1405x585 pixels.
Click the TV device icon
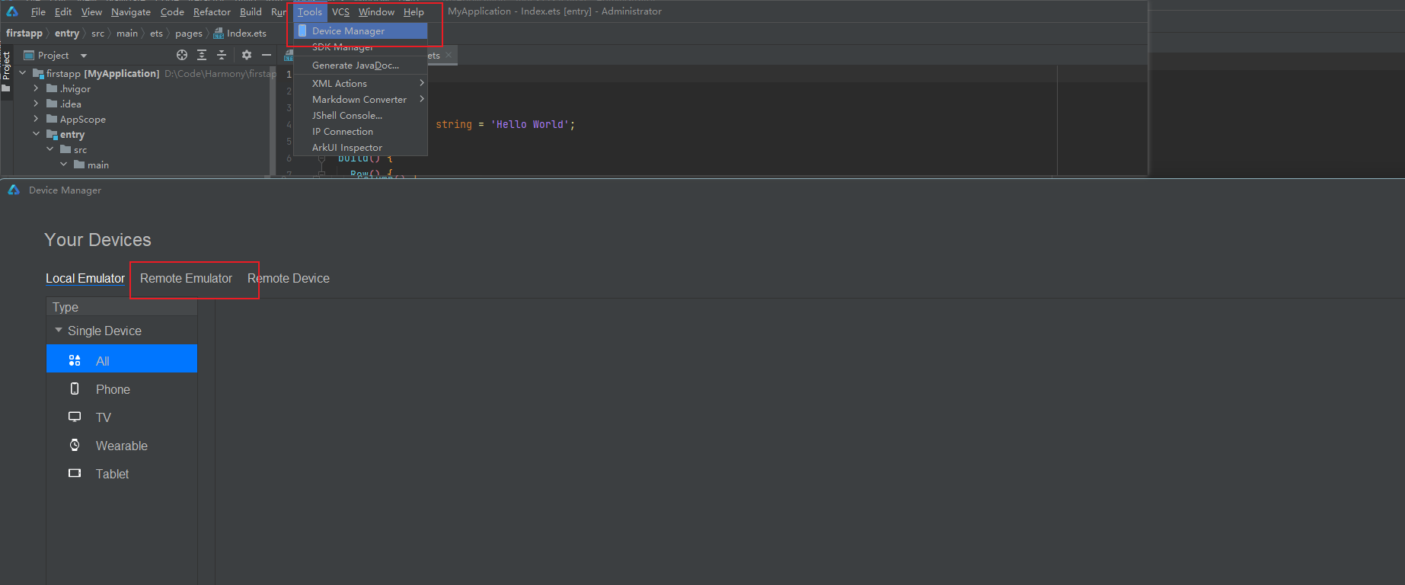[x=75, y=417]
